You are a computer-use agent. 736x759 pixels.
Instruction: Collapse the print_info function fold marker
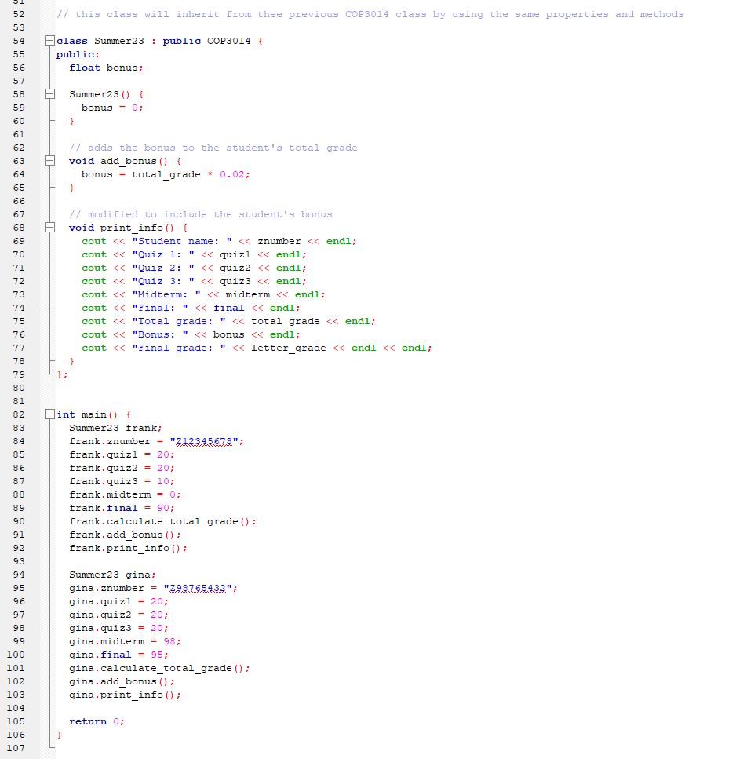pyautogui.click(x=49, y=228)
